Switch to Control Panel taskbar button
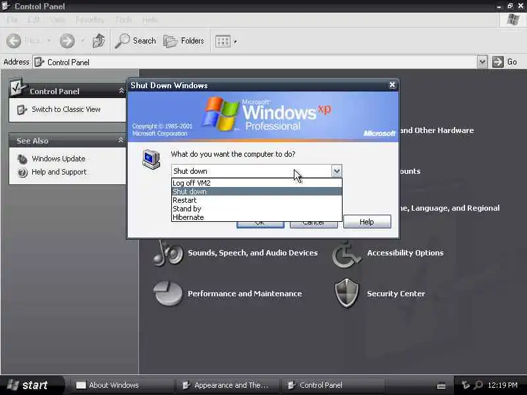The height and width of the screenshot is (395, 527). point(333,385)
